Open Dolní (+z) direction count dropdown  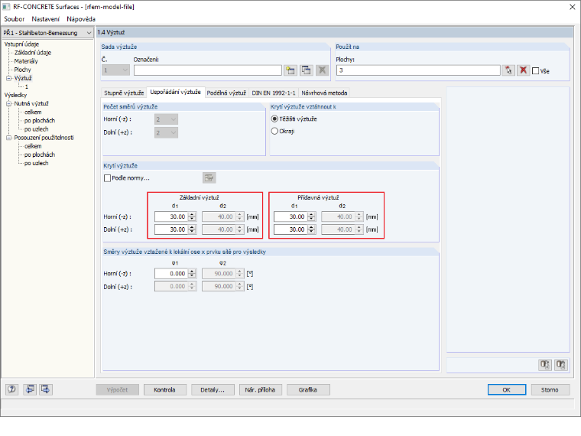click(x=166, y=133)
